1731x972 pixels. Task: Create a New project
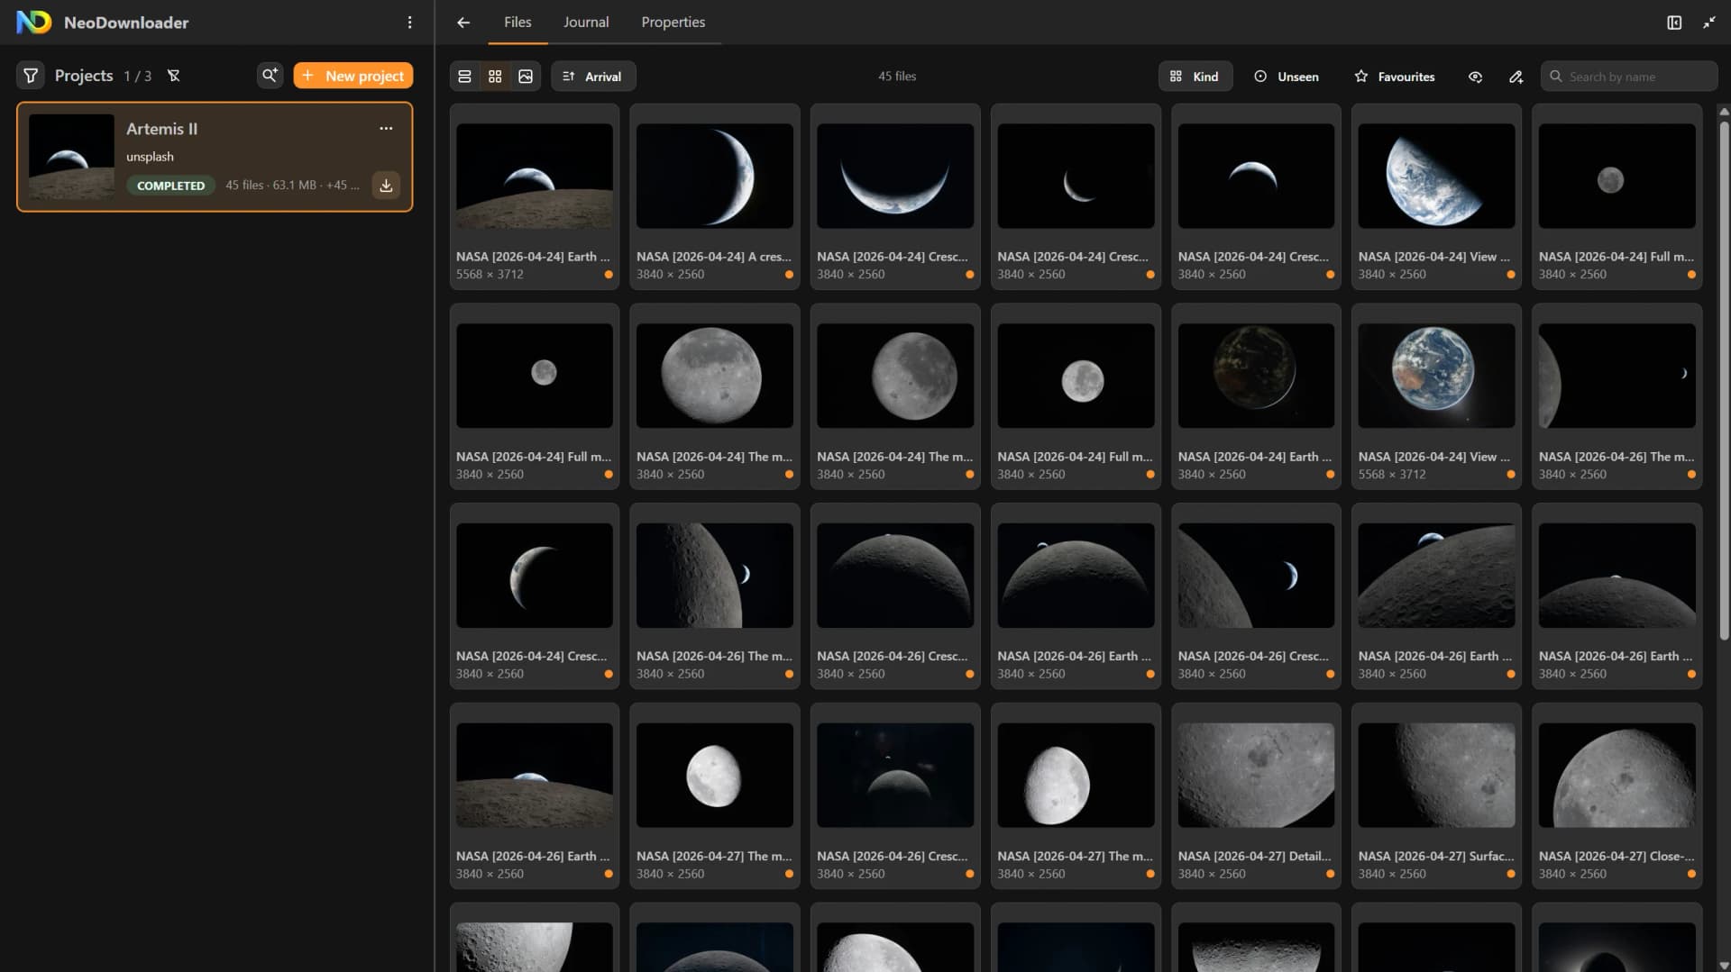(x=353, y=76)
